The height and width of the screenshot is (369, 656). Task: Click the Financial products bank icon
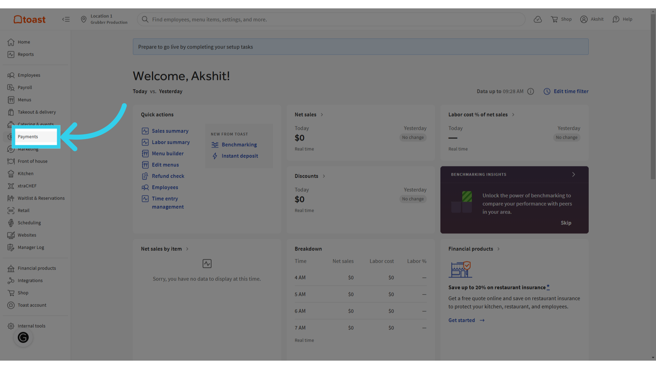pos(11,268)
